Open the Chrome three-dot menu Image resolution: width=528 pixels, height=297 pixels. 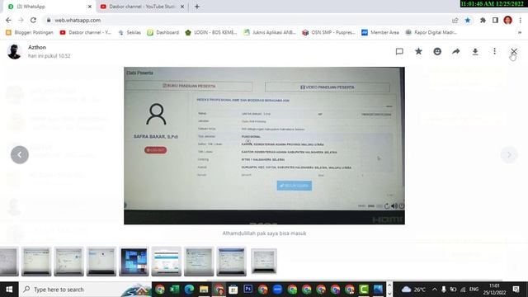coord(521,20)
